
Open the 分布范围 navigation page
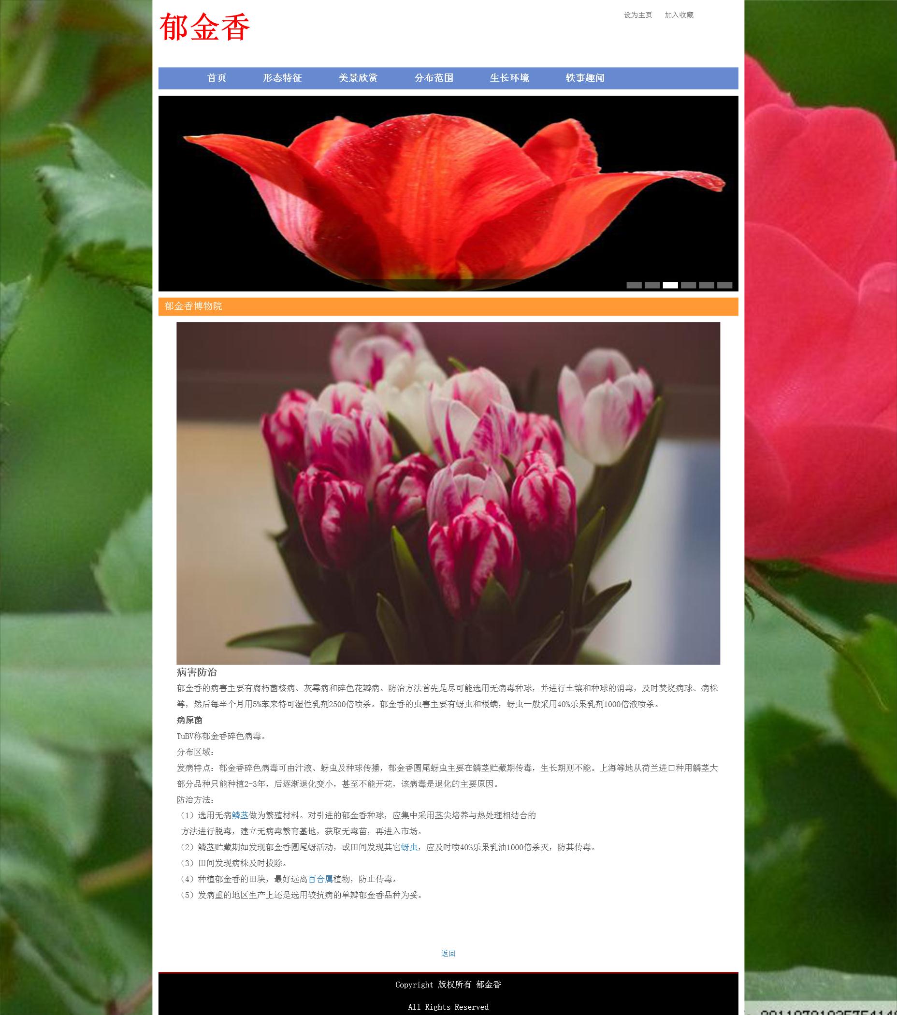(x=434, y=78)
